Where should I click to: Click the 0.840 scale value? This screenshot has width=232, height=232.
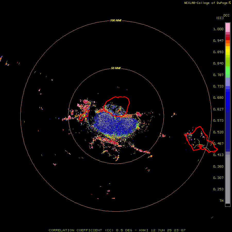point(218,63)
